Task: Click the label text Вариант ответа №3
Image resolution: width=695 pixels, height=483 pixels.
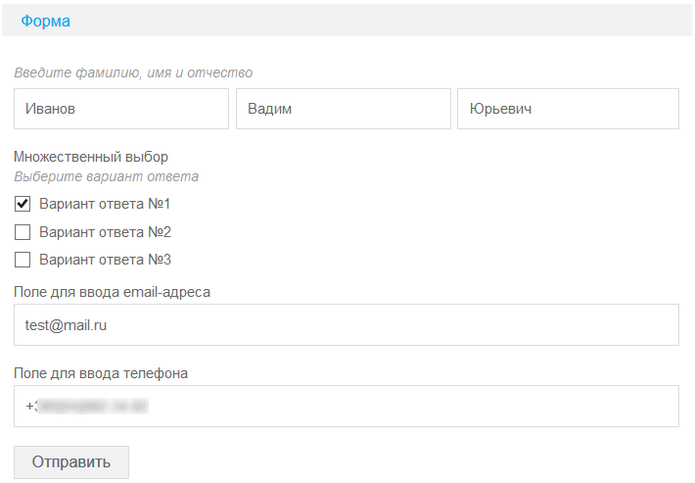Action: tap(106, 260)
